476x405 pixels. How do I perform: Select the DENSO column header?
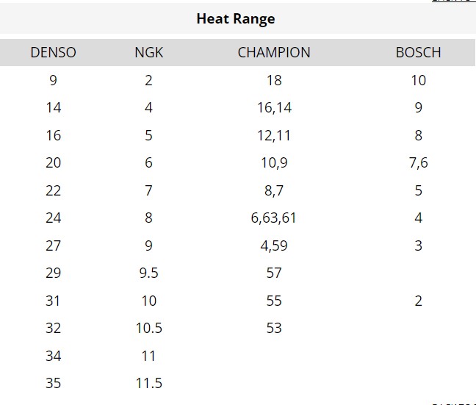(x=53, y=52)
